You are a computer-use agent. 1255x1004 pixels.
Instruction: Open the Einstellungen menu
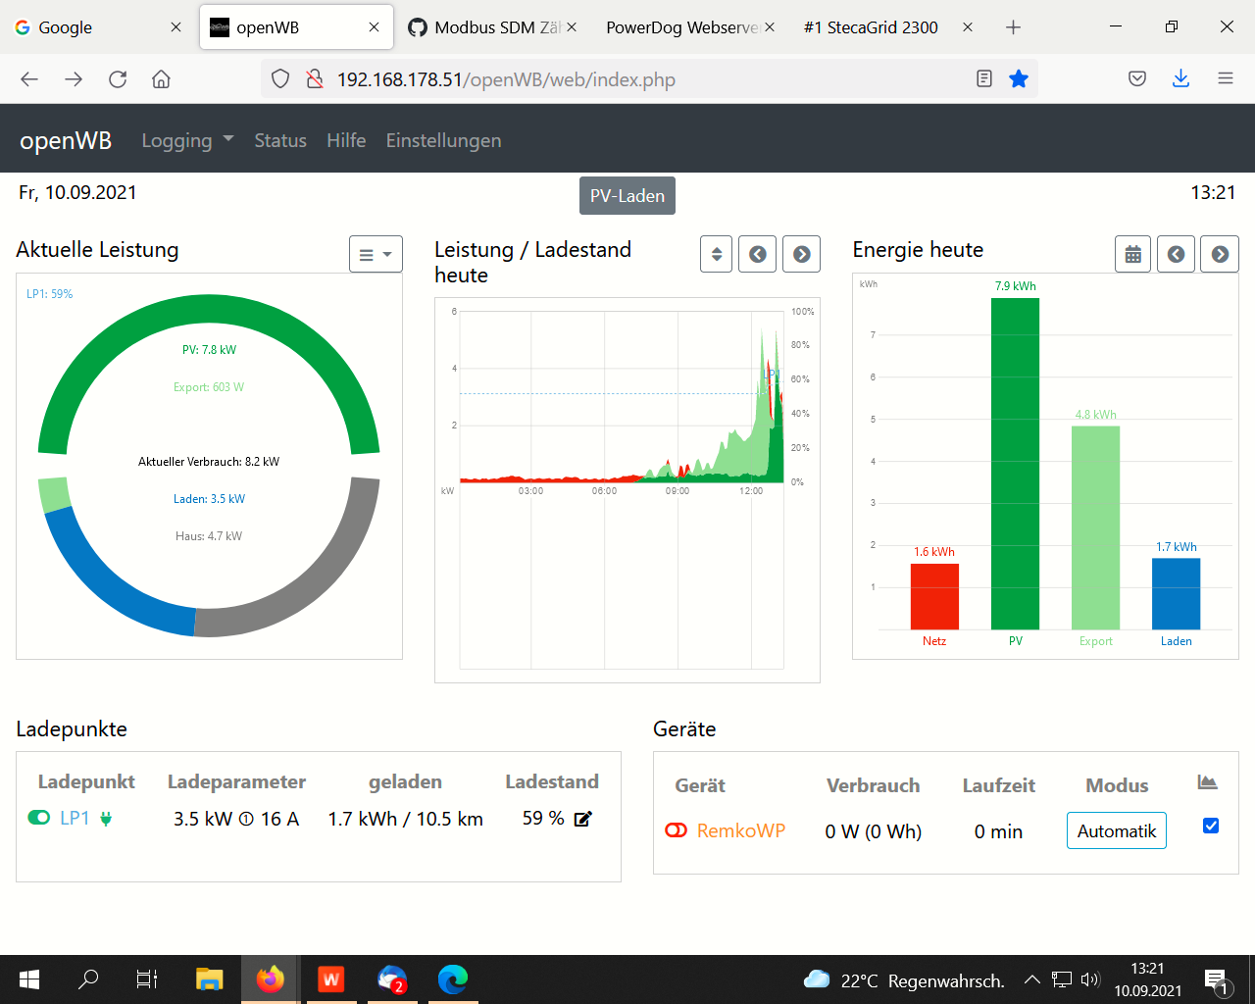(x=443, y=140)
